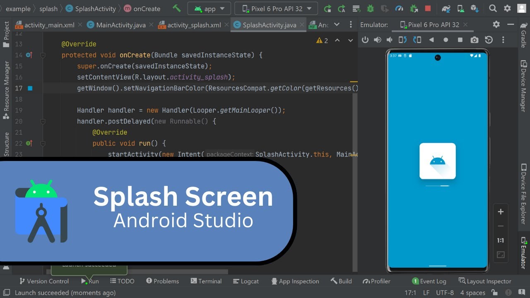Open Layout Inspector panel
The image size is (530, 298).
485,281
